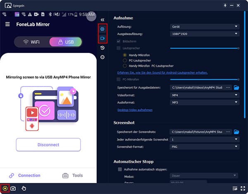Enable Aufnahme automatisch stoppen checkbox
Screen dimensions: 248x194
[x=120, y=169]
